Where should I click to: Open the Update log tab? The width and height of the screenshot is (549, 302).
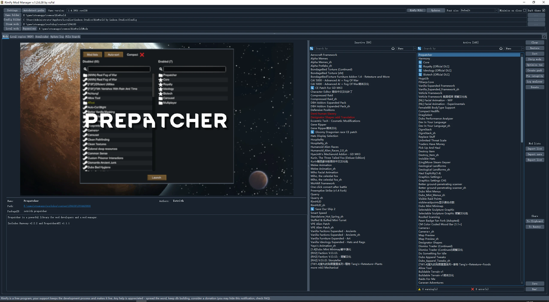(57, 36)
